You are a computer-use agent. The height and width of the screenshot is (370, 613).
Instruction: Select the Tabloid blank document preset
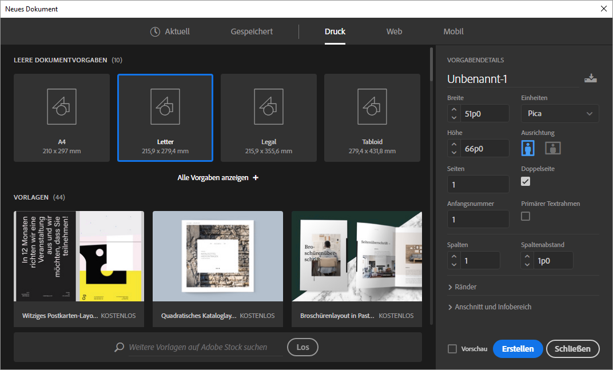(372, 118)
